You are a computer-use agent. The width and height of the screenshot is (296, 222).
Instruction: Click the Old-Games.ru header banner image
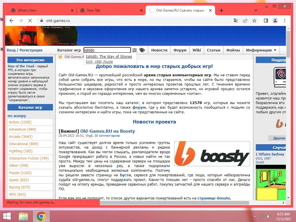pyautogui.click(x=42, y=36)
